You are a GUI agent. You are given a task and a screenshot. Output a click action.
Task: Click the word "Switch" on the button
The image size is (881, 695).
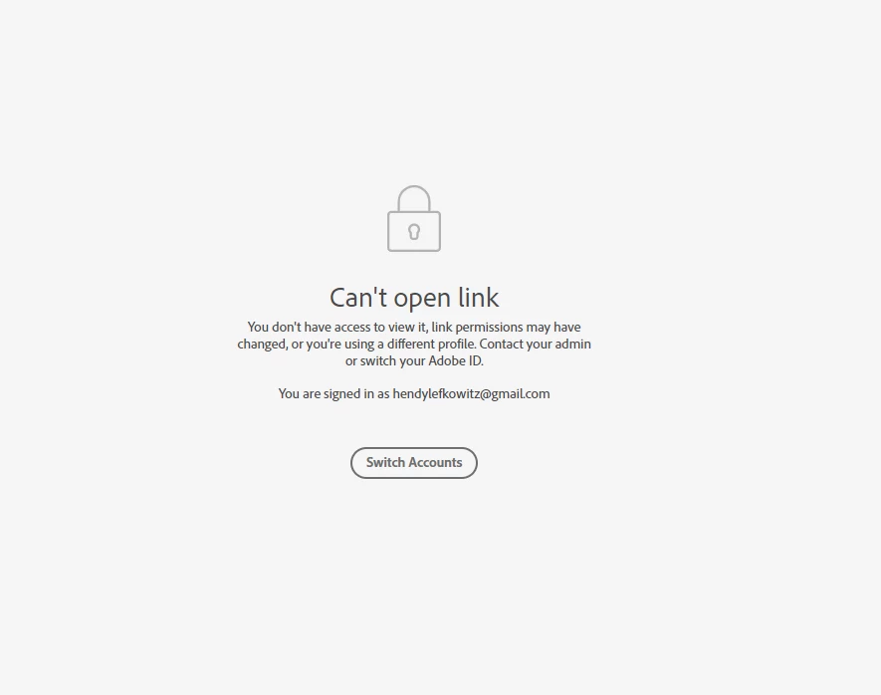click(x=385, y=462)
